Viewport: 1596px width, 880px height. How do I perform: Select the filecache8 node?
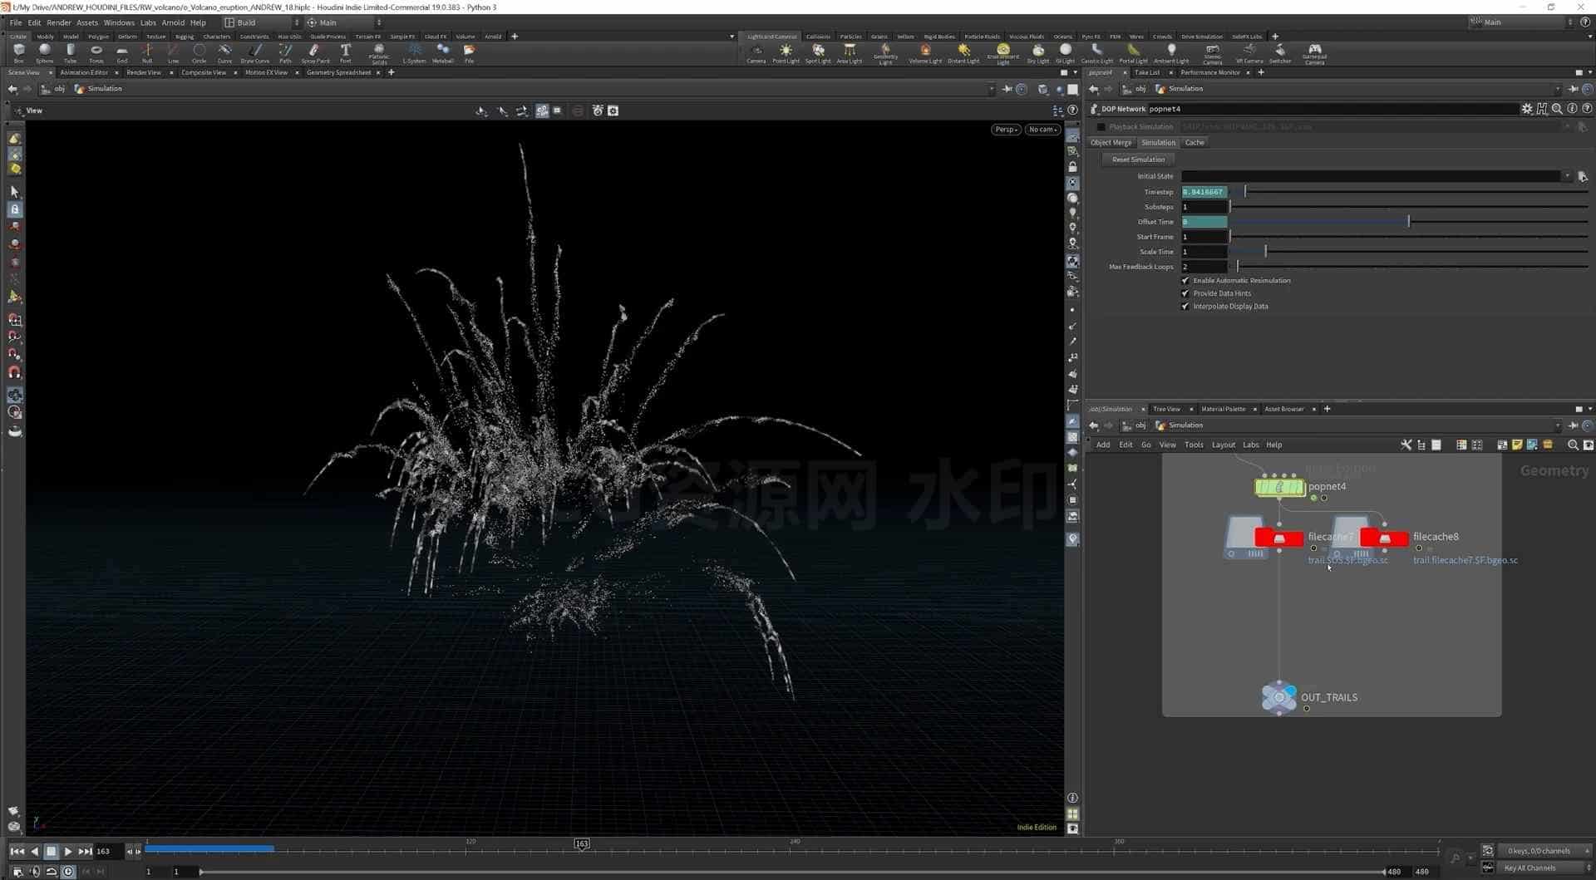[x=1384, y=538]
